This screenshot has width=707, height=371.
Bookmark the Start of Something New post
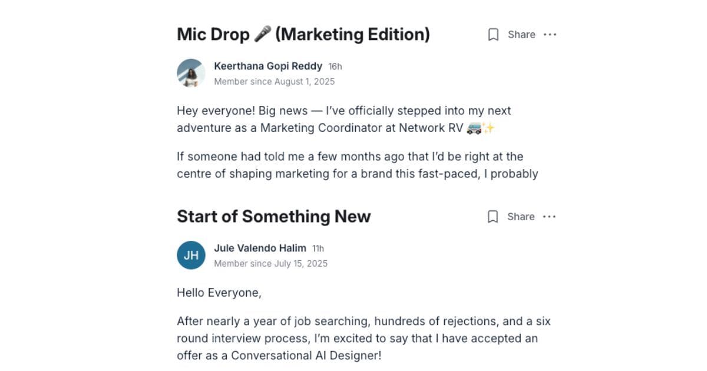pyautogui.click(x=493, y=217)
